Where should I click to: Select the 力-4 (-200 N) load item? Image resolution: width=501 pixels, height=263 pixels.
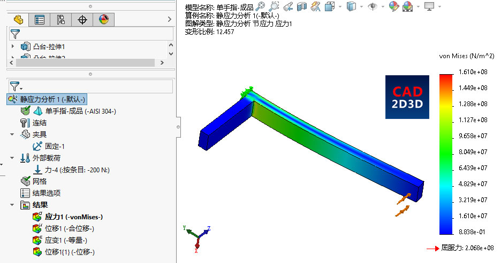pyautogui.click(x=77, y=170)
